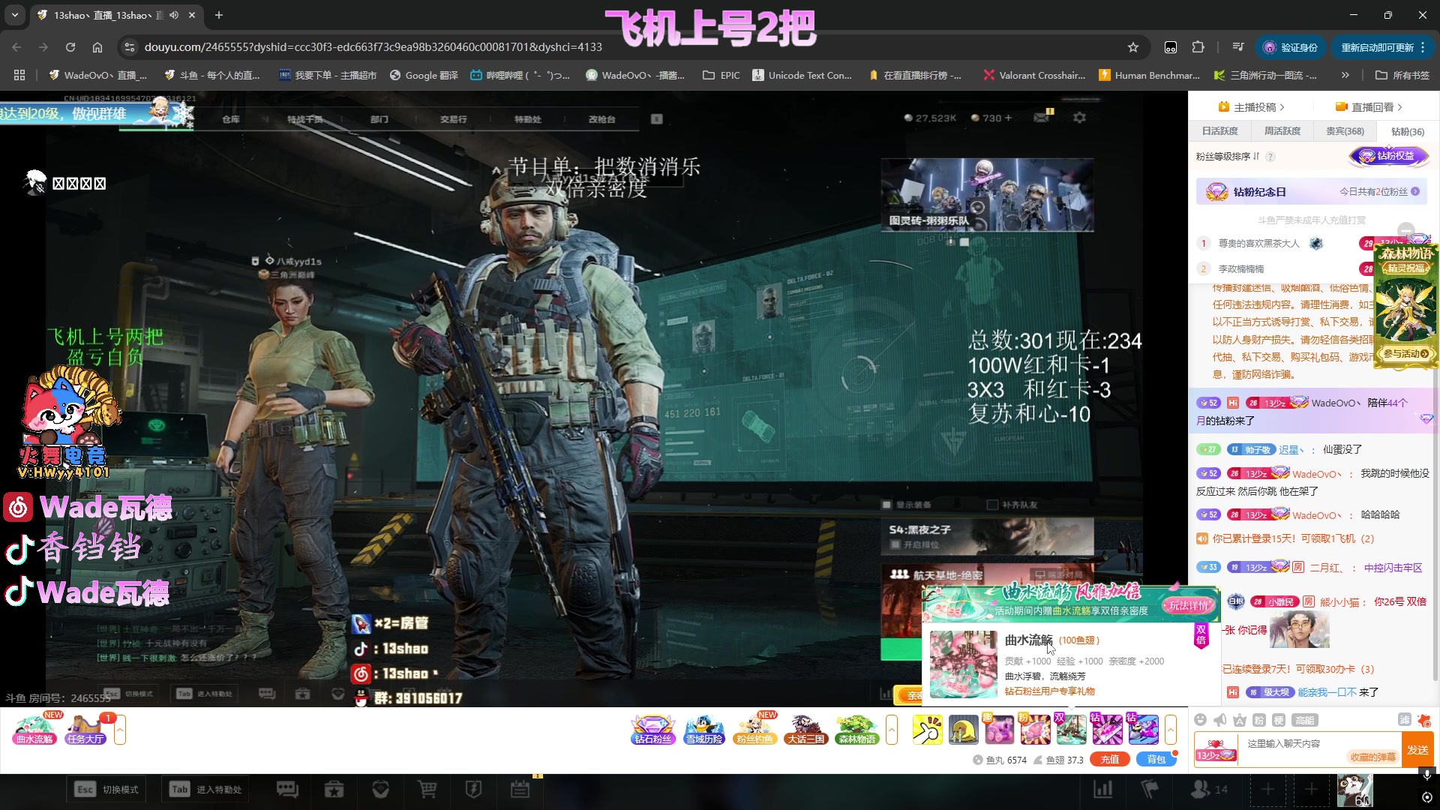Image resolution: width=1440 pixels, height=810 pixels.
Task: Focus the browser address bar
Action: pos(630,47)
